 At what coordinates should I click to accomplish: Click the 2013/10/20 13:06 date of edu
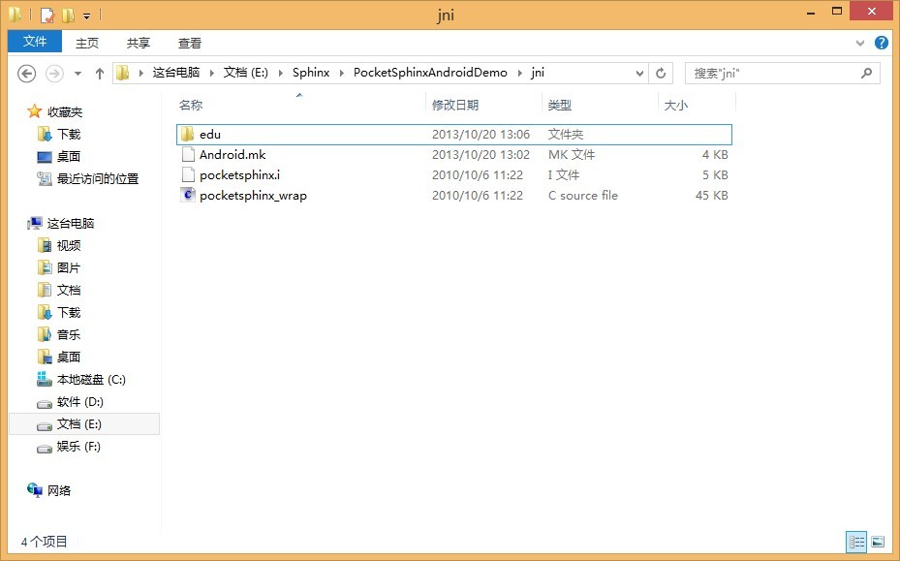pos(481,135)
